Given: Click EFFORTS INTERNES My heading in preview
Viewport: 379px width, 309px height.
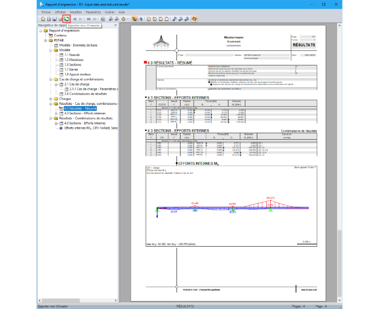Looking at the screenshot, I should pos(198,164).
